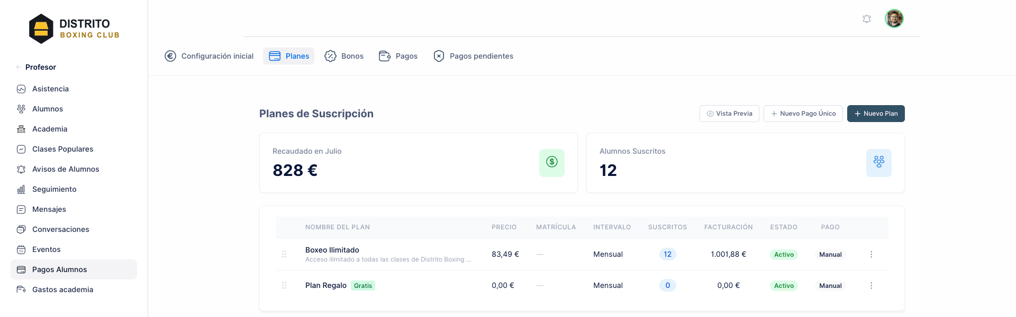Screen dimensions: 1016x317
Task: Open Avisos de Alumnos section
Action: coord(74,169)
